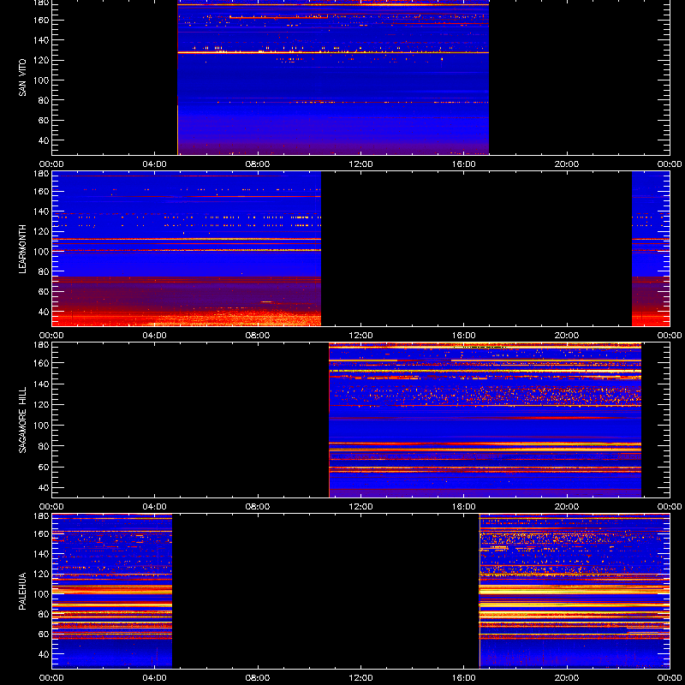This screenshot has width=685, height=685.
Task: Click the 120 frequency label on Learmonth axis
Action: tap(42, 231)
